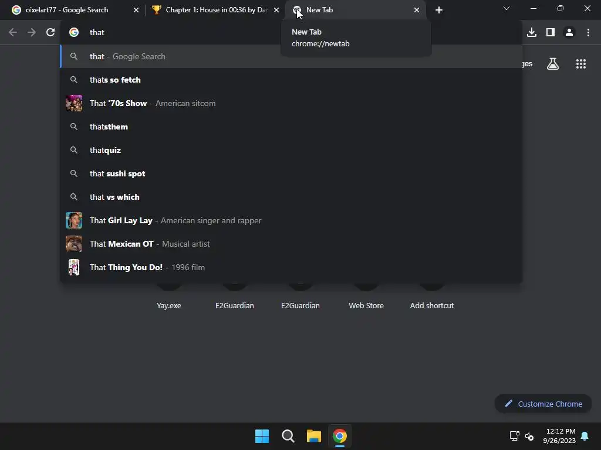Click That Thing You Do! poster thumbnail
The image size is (601, 450).
point(74,267)
